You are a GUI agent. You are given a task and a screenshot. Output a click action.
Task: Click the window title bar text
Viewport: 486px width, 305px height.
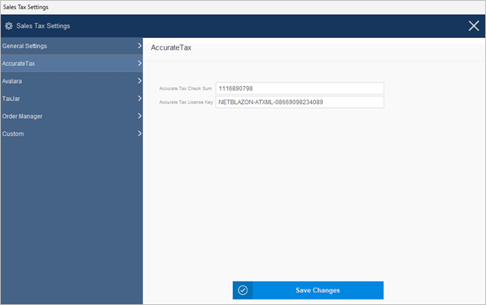click(26, 7)
